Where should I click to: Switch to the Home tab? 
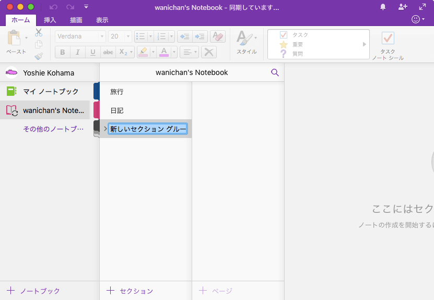click(21, 20)
